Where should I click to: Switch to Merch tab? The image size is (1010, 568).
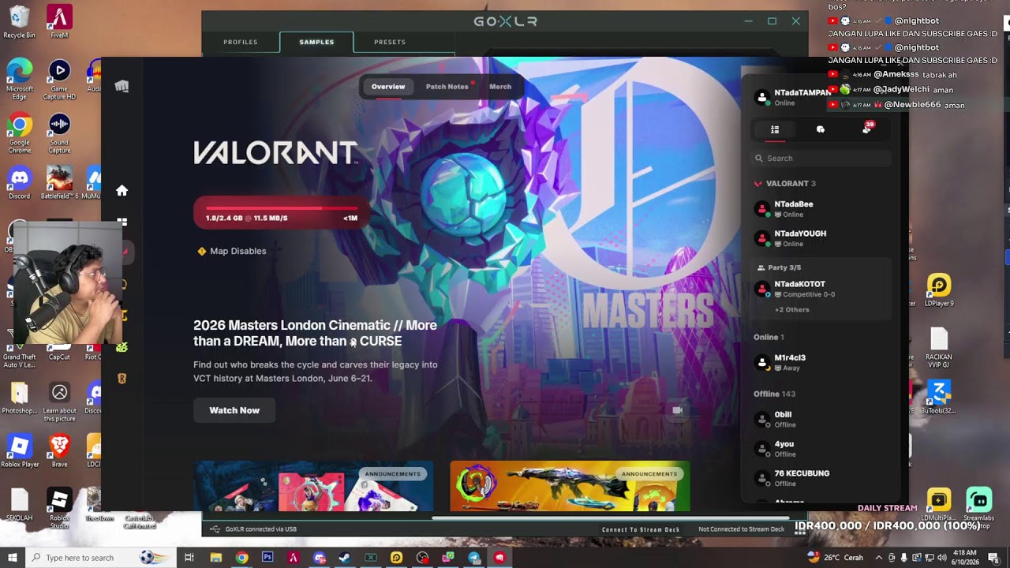coord(500,87)
